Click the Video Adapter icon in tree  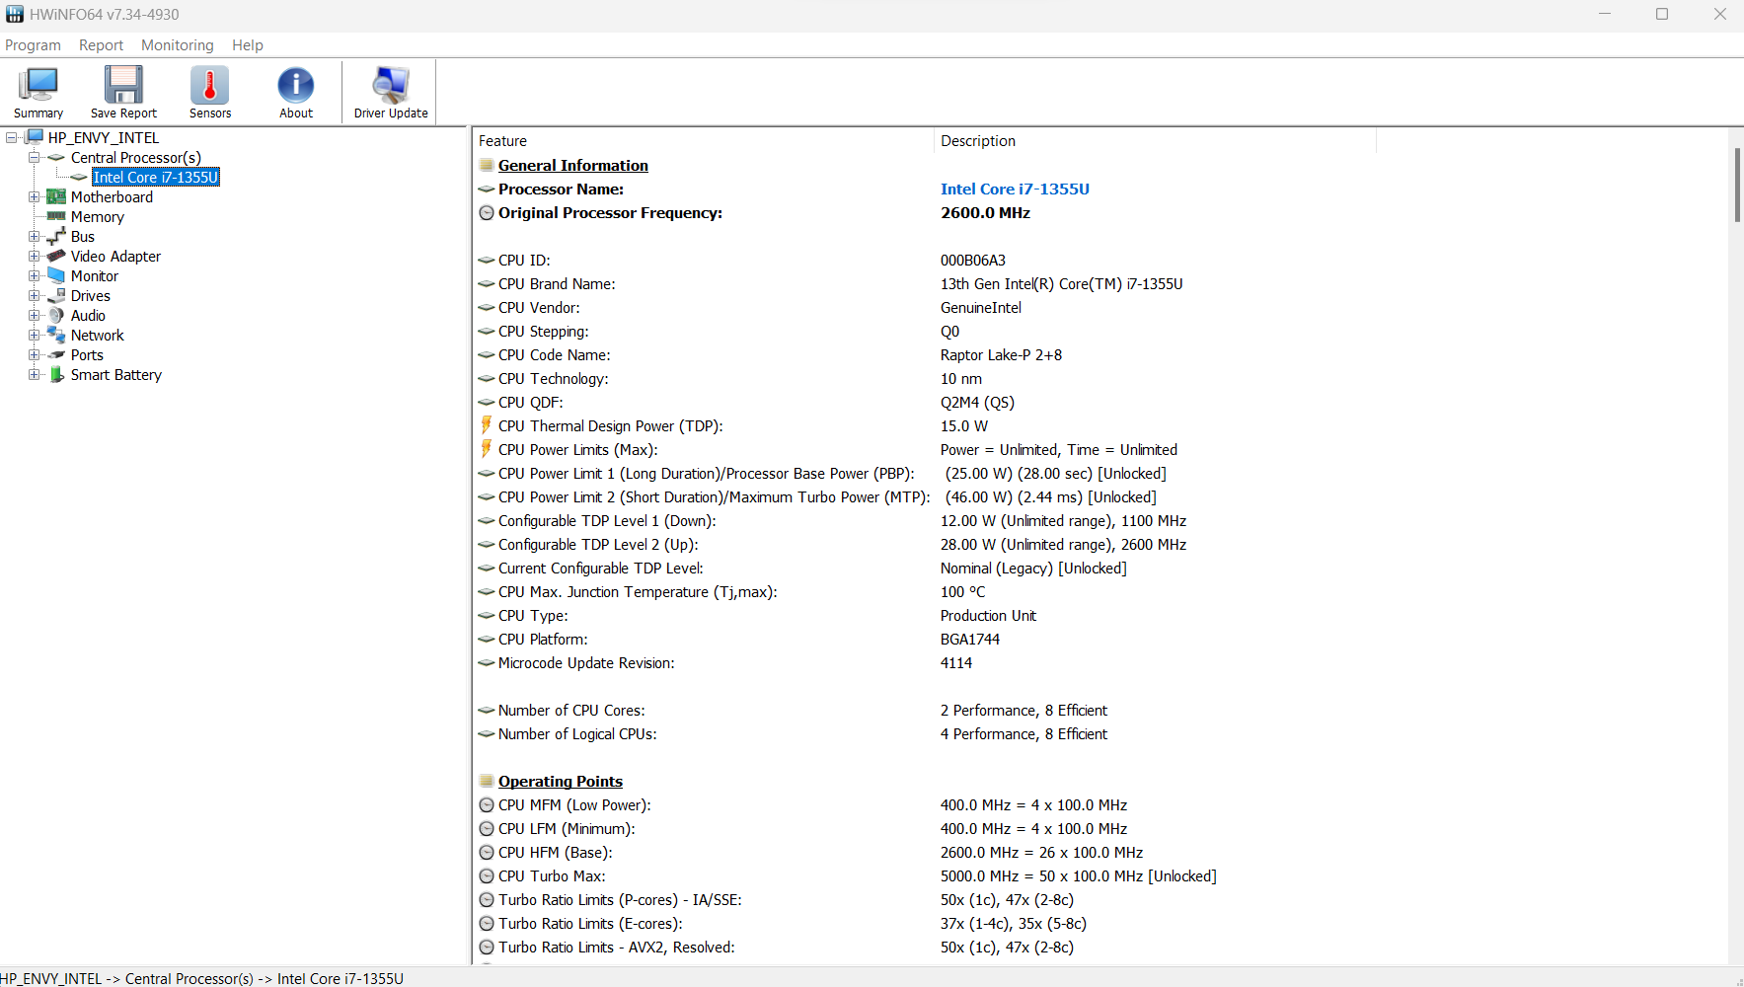click(56, 257)
